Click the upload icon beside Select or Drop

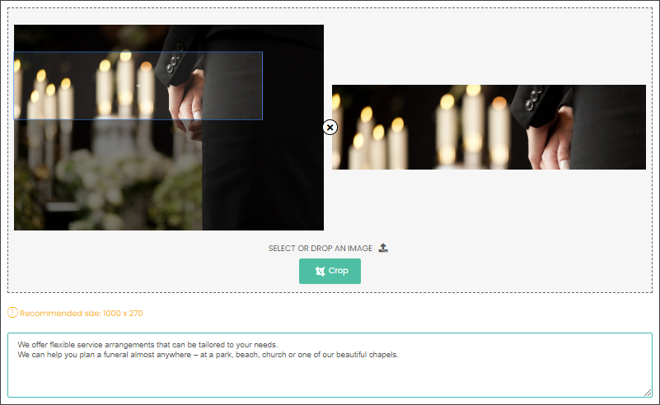pos(383,248)
